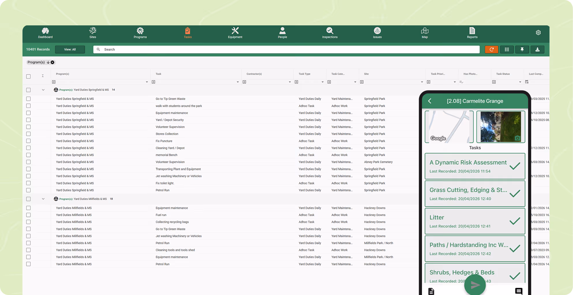The image size is (573, 295).
Task: Click the Has Photo filter icon
Action: pyautogui.click(x=461, y=82)
